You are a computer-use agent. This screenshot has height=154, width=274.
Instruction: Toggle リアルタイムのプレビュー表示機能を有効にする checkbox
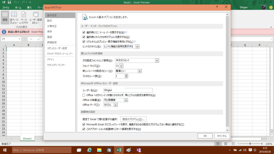tap(84, 41)
